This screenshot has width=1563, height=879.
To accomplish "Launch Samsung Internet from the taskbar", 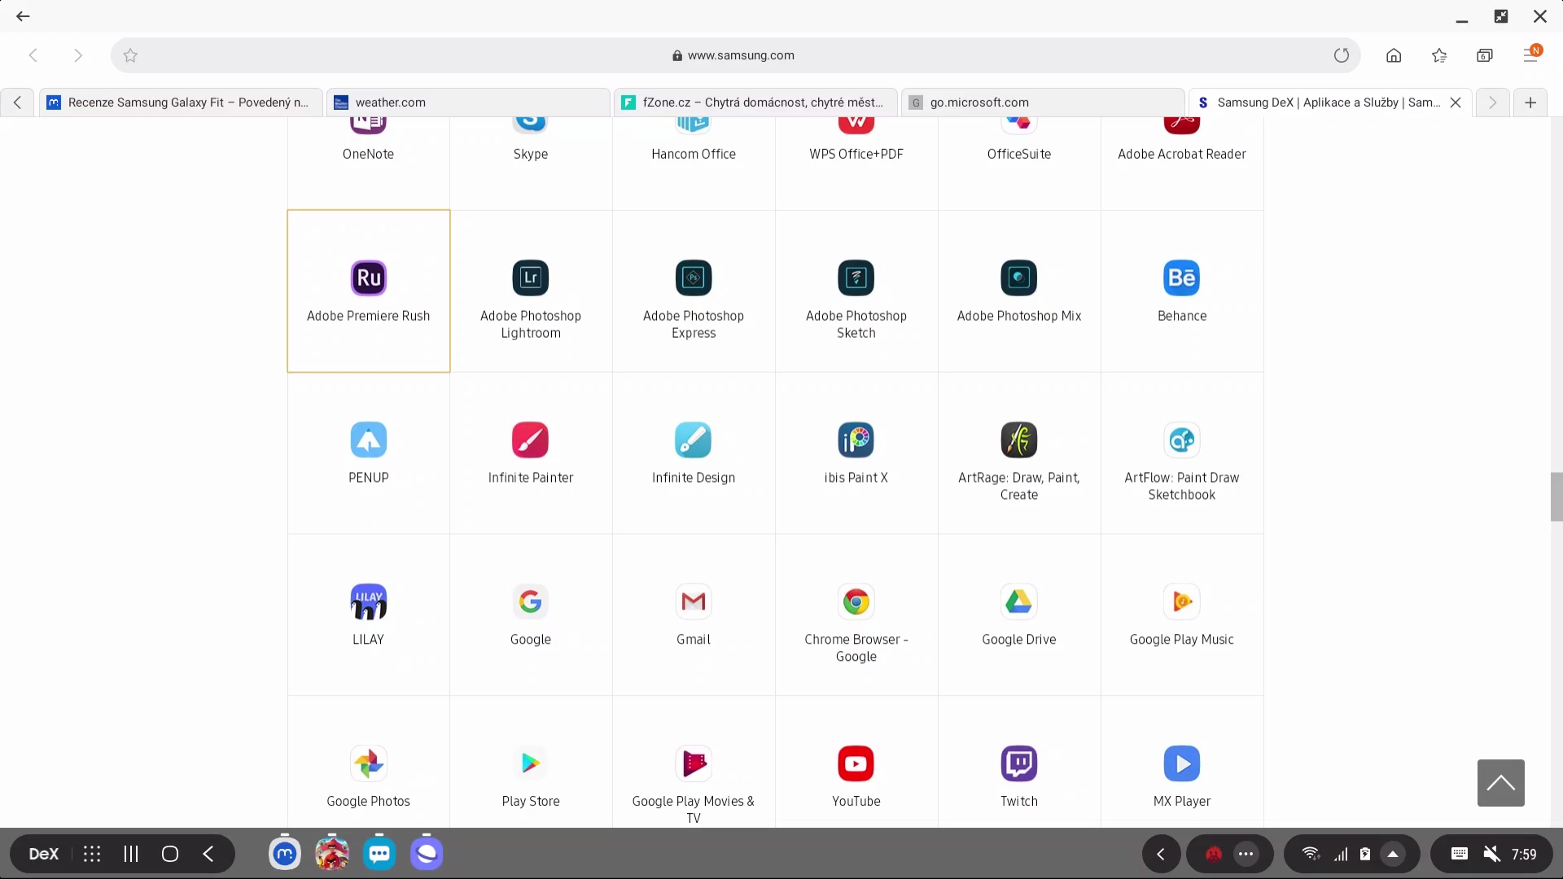I will coord(427,854).
